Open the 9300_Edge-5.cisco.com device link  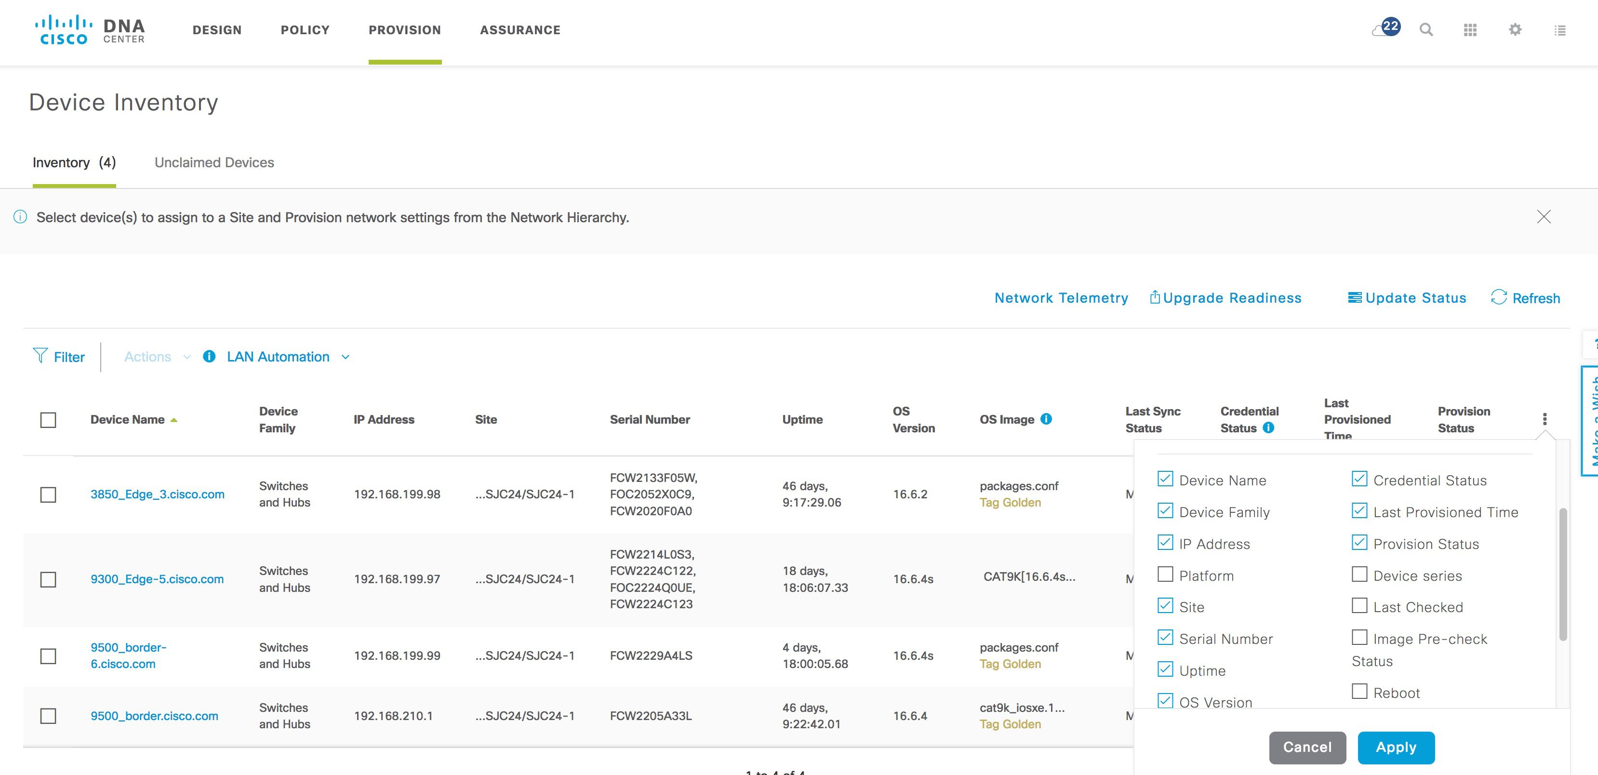pyautogui.click(x=157, y=579)
